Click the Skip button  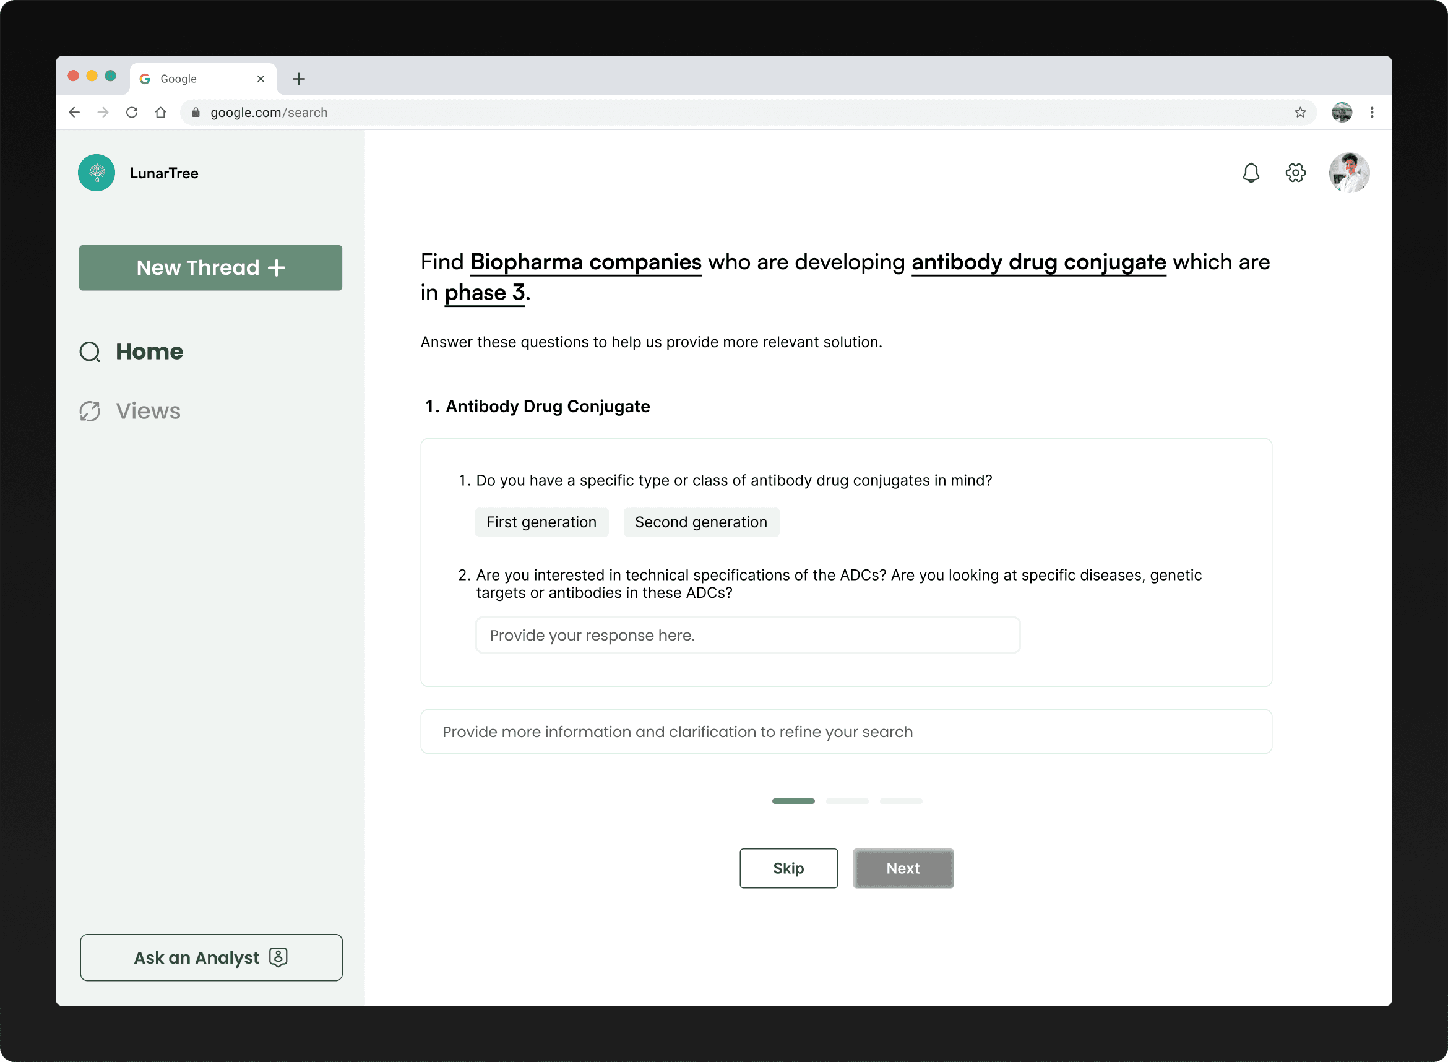pyautogui.click(x=788, y=868)
